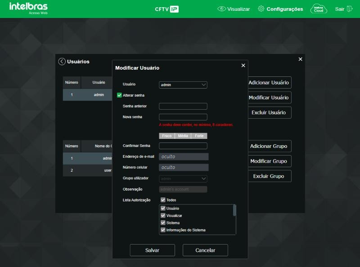Click the Cancelar button
Viewport: 360px width, 267px height.
[205, 250]
